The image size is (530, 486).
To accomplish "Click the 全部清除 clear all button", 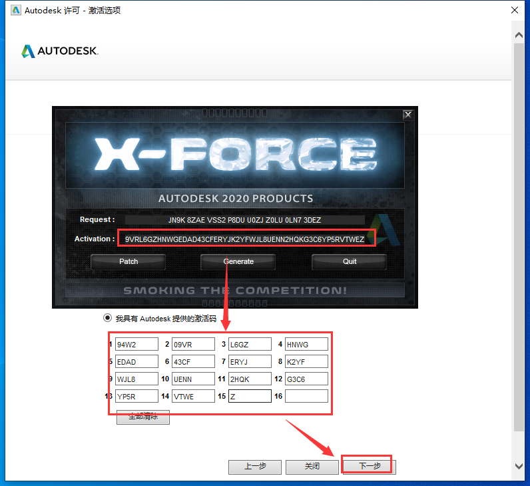I will (143, 417).
